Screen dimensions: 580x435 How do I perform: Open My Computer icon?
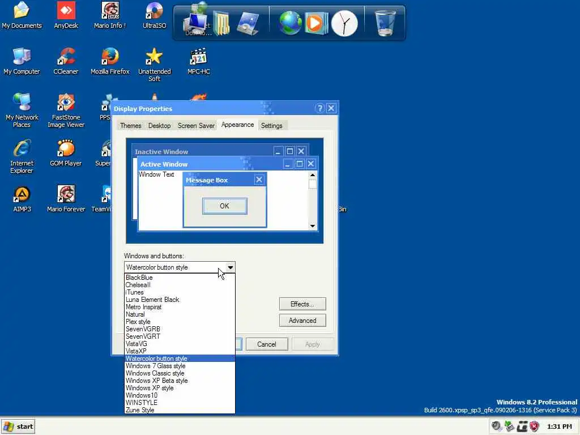pos(22,61)
